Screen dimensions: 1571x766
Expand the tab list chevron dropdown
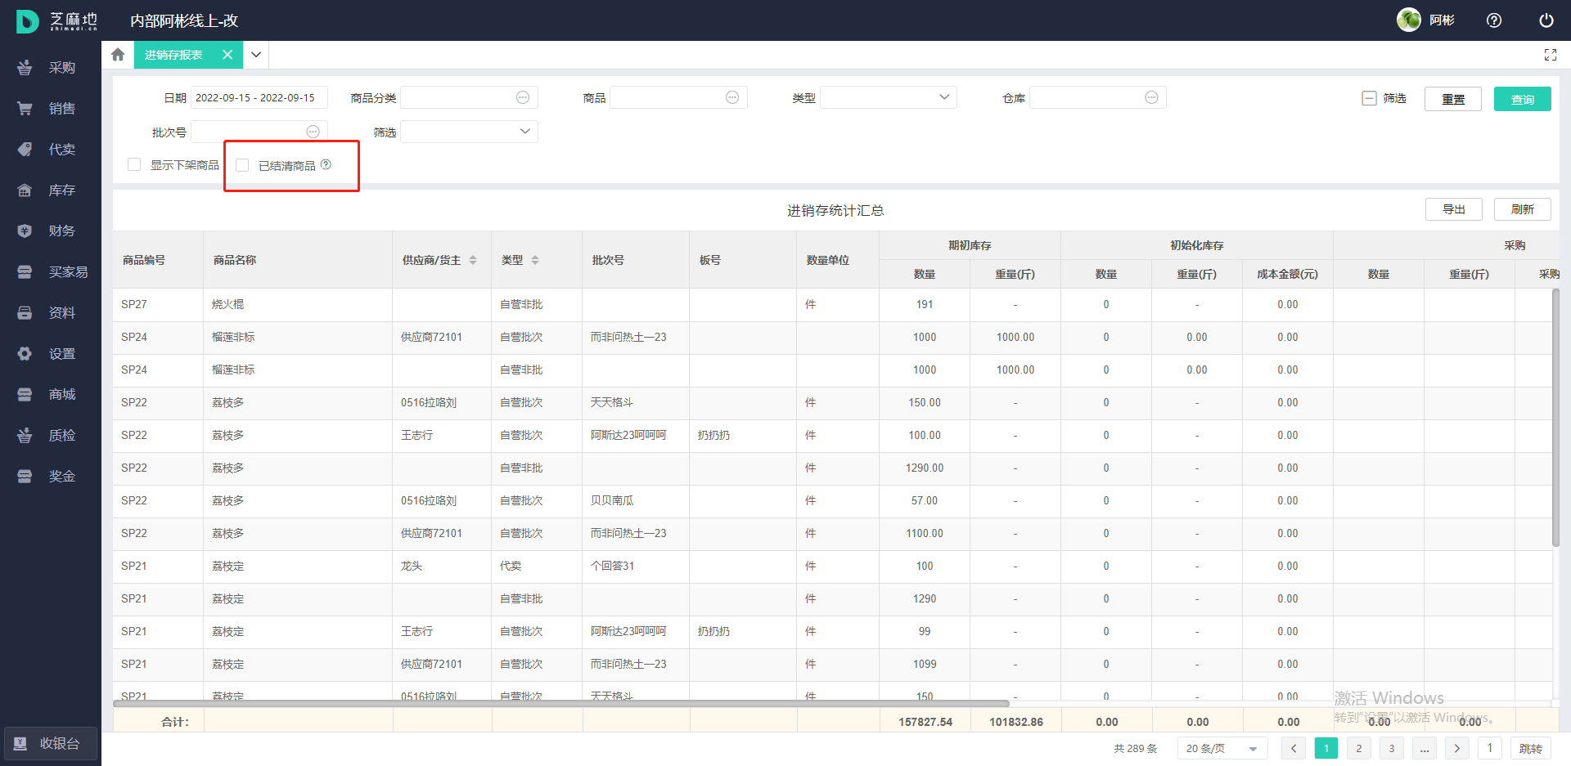click(x=256, y=55)
